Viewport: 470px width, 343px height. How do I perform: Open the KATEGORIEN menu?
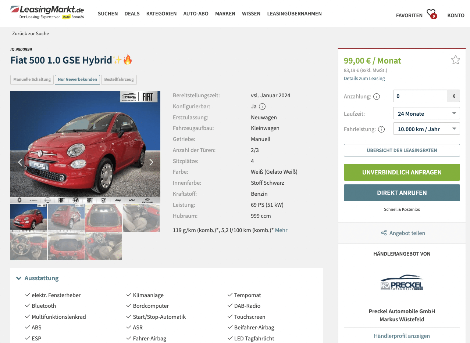click(x=161, y=14)
